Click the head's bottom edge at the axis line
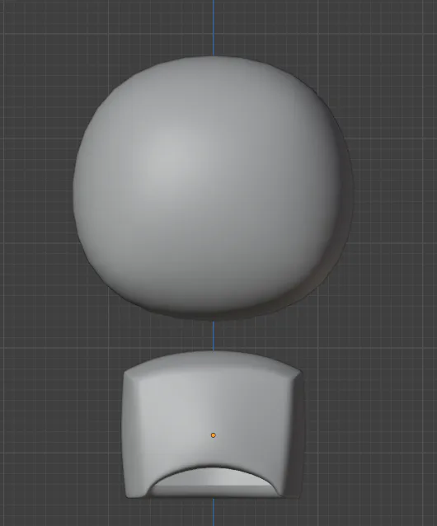The width and height of the screenshot is (437, 526). (x=214, y=319)
